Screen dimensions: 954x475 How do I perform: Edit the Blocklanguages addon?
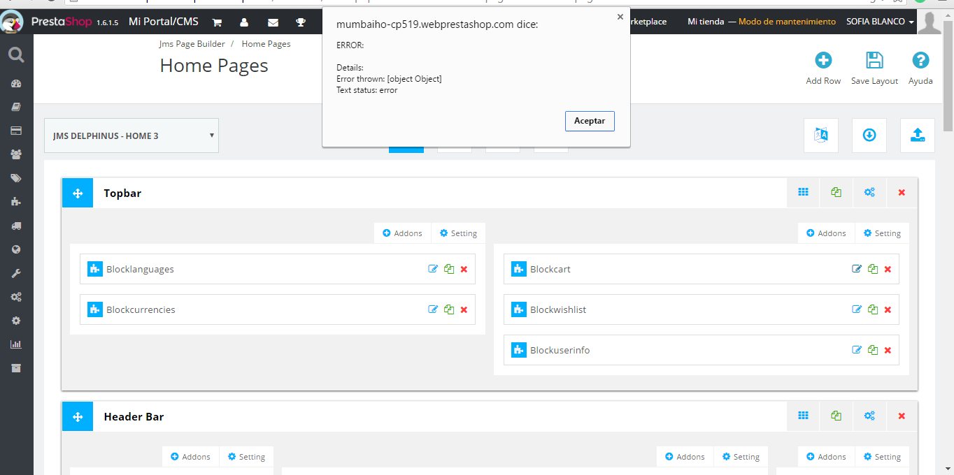click(433, 269)
